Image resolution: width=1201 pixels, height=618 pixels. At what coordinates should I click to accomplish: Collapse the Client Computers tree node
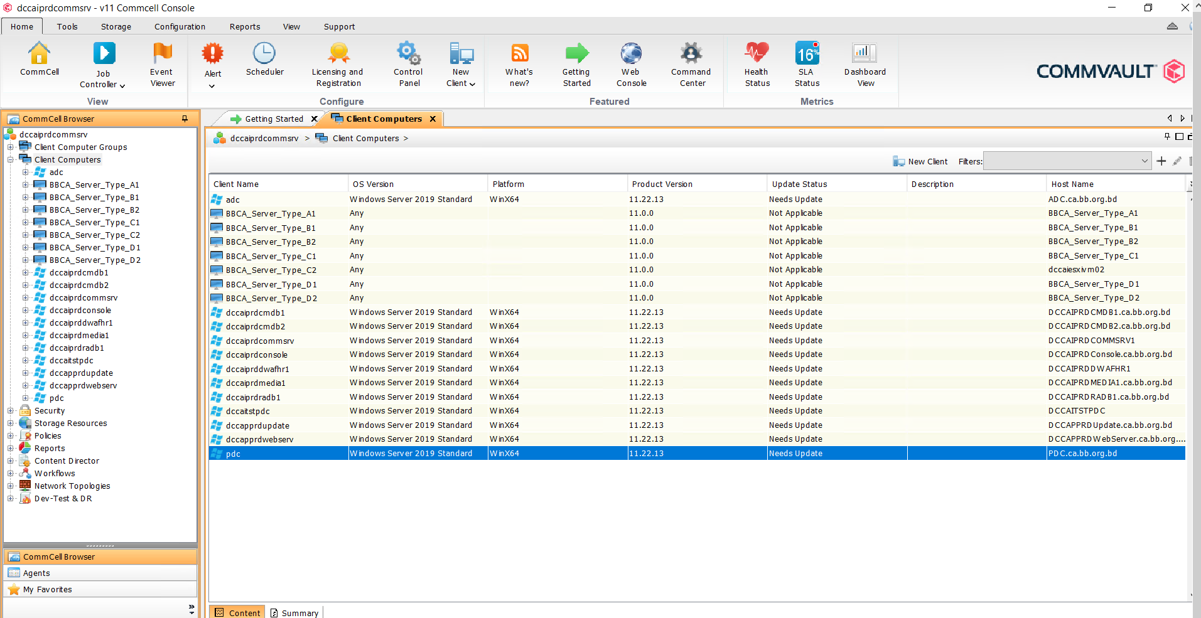[11, 159]
